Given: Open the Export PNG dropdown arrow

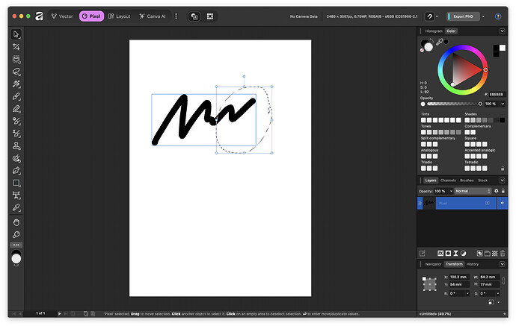Looking at the screenshot, I should (483, 16).
